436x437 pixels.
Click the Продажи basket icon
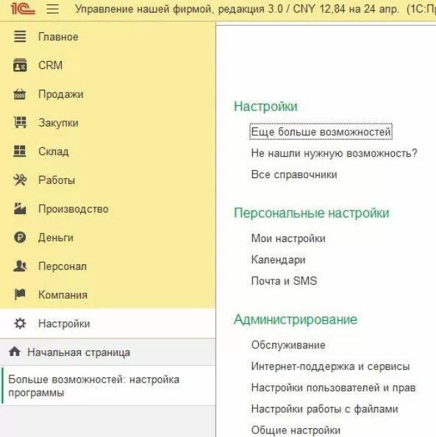pyautogui.click(x=20, y=94)
